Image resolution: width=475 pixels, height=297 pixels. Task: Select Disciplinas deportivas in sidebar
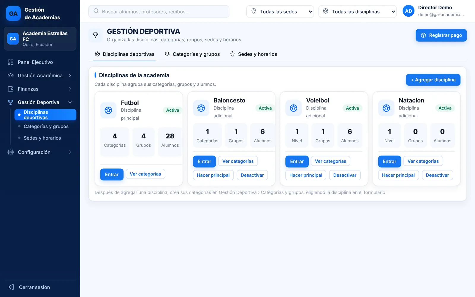point(45,115)
